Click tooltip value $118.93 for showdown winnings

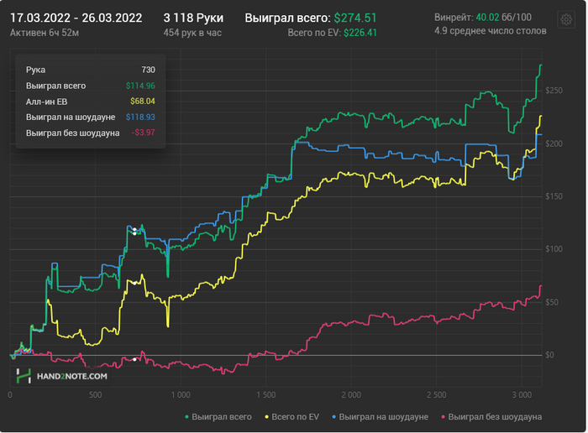(140, 117)
